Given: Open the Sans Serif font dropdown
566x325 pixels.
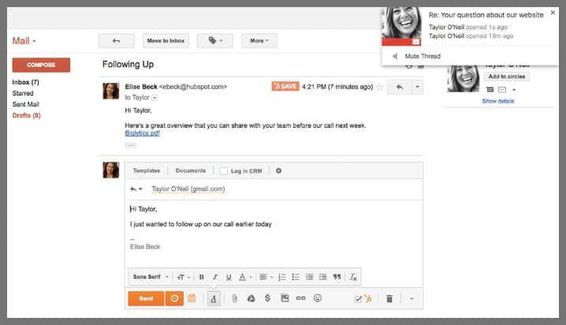Looking at the screenshot, I should tap(149, 277).
